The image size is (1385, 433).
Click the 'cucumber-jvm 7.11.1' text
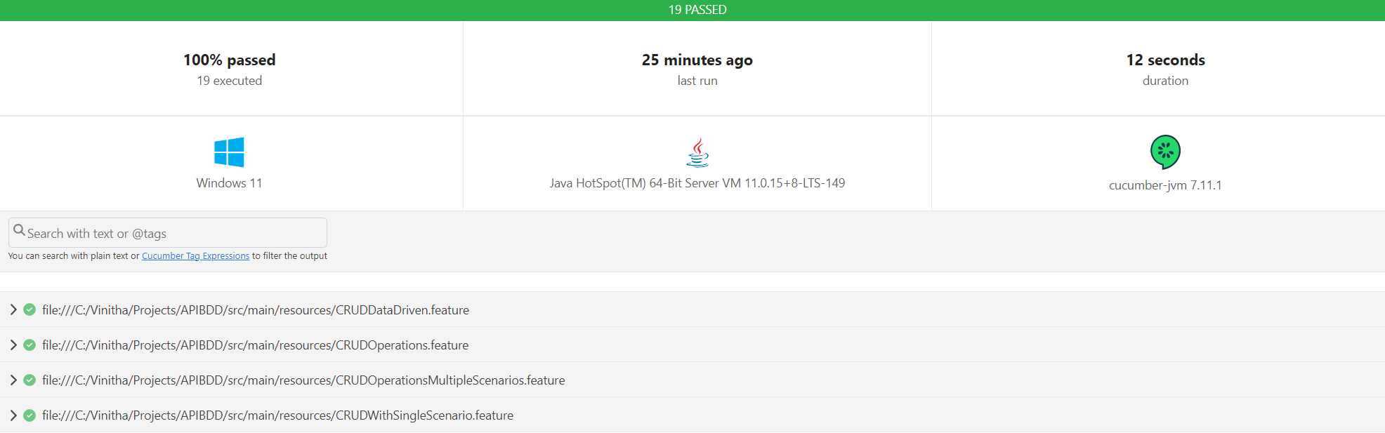1165,185
